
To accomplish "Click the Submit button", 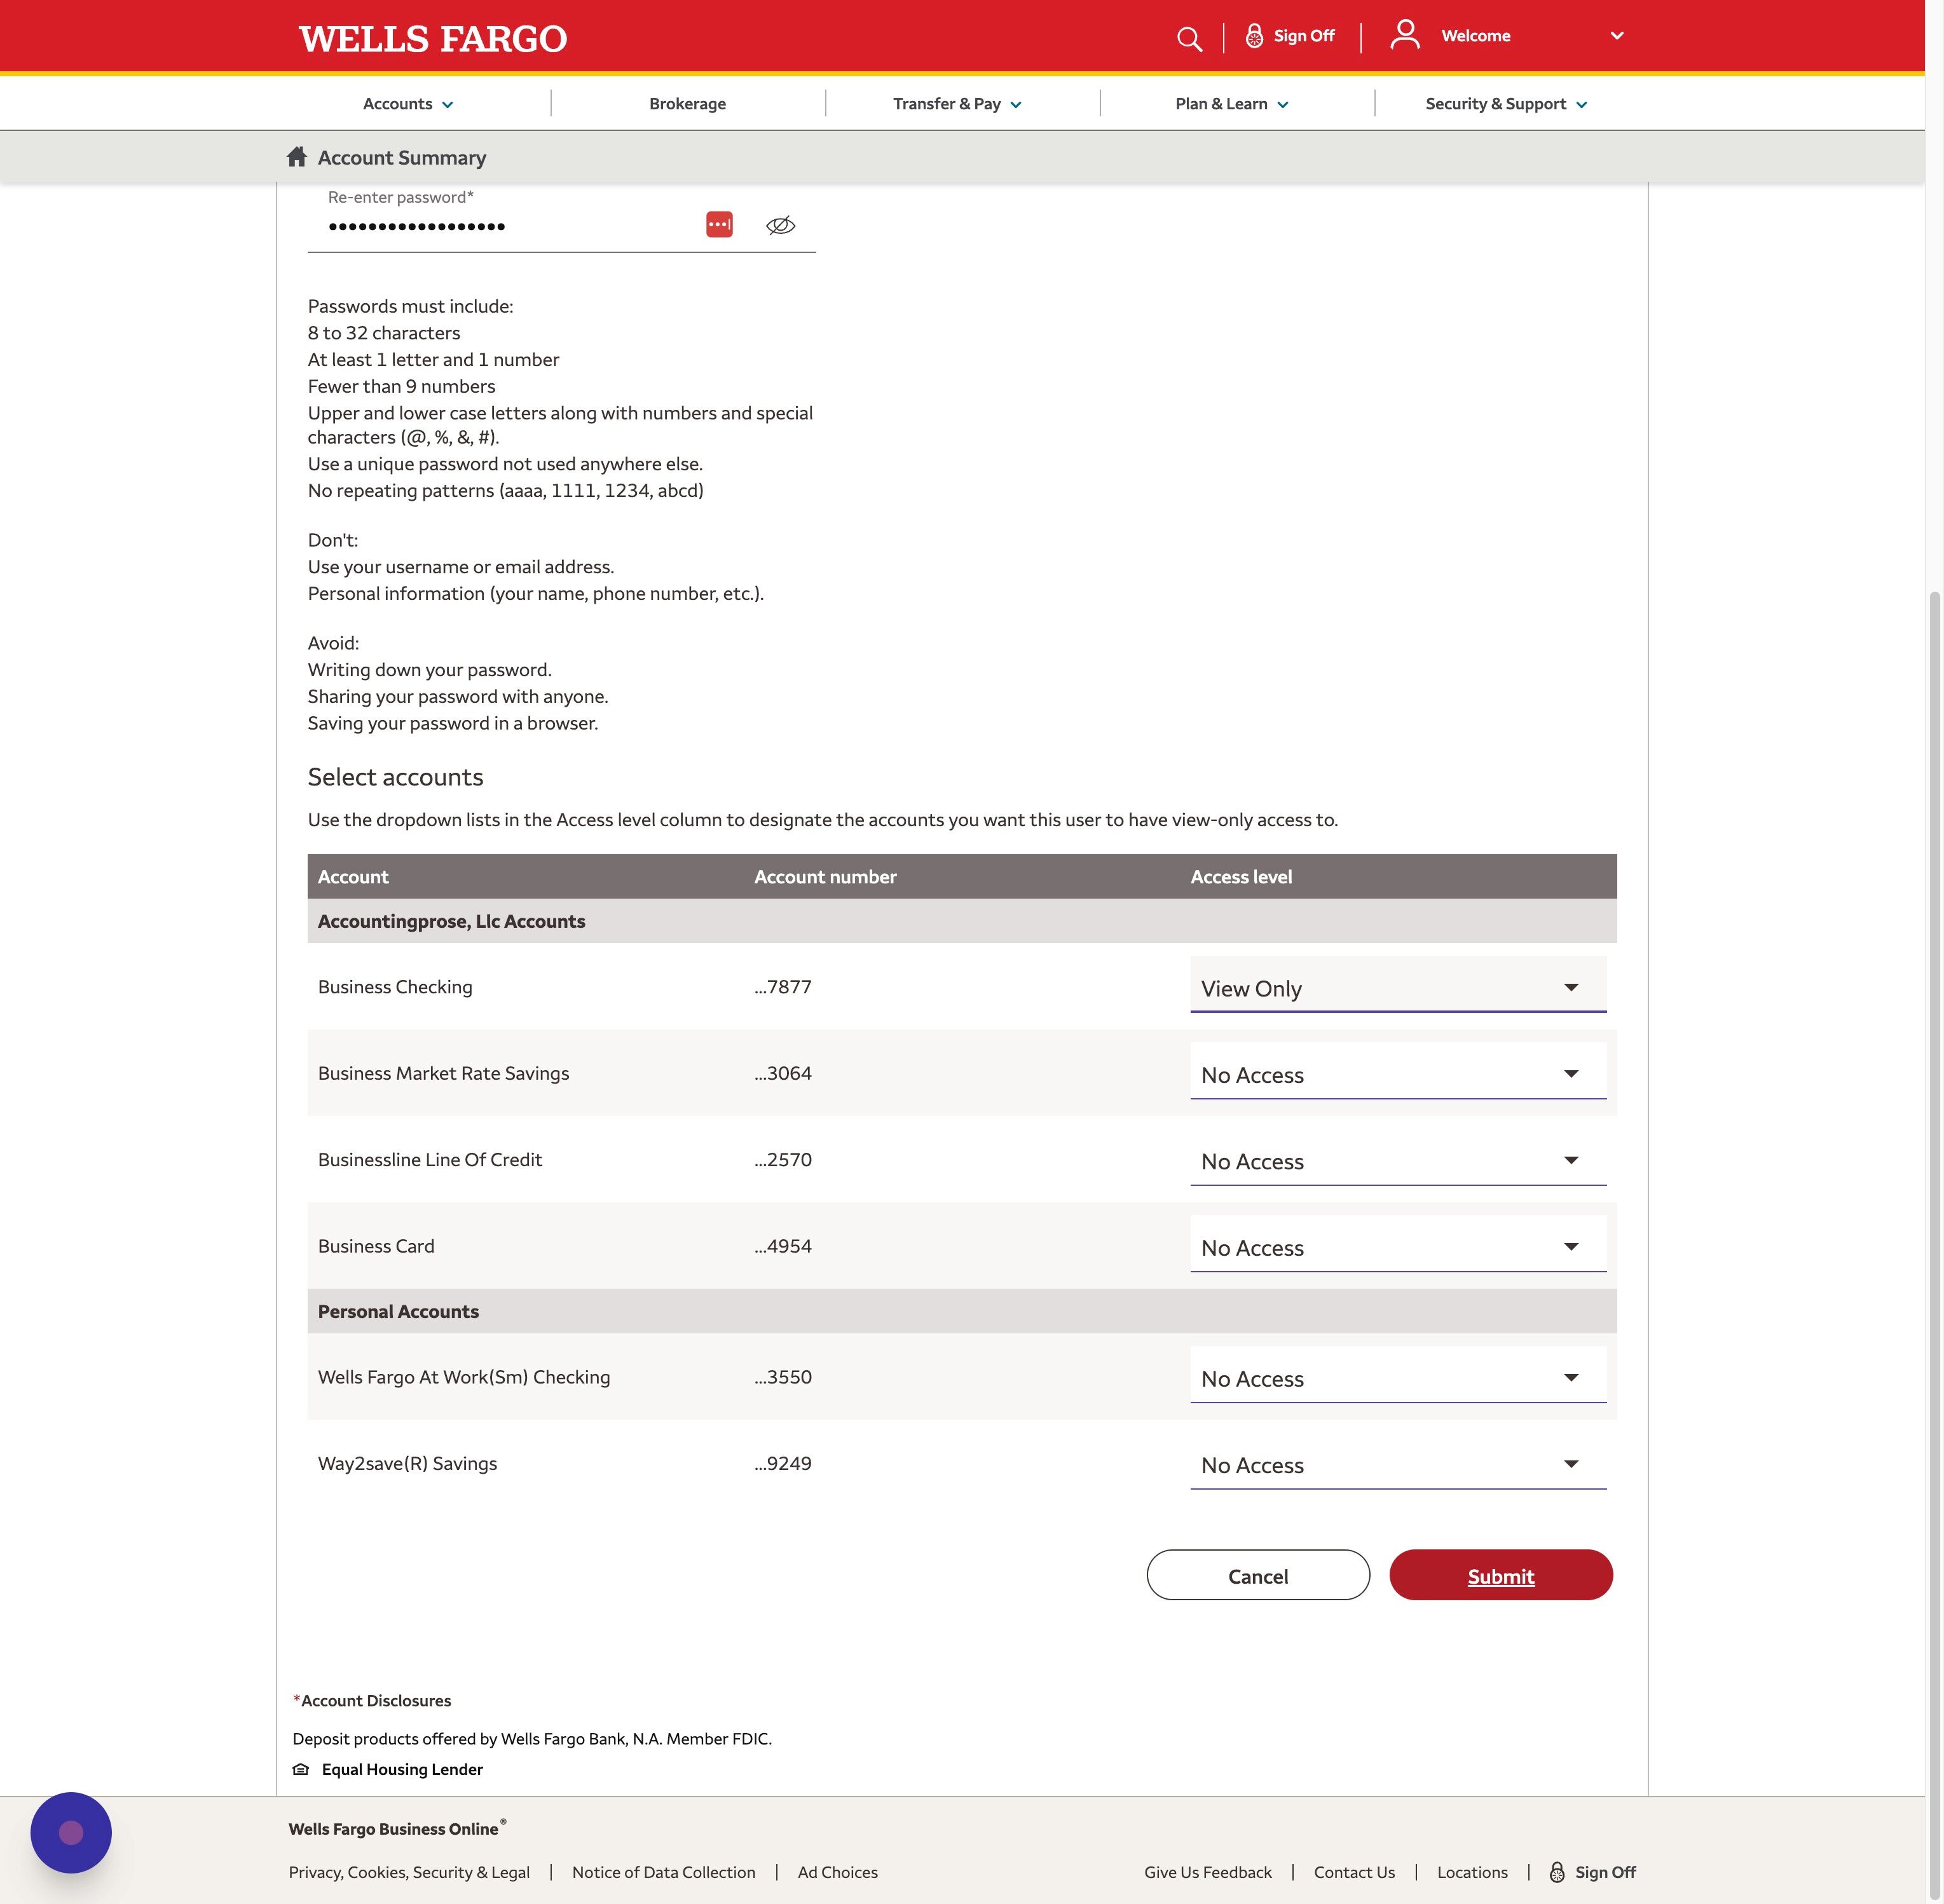I will point(1500,1575).
